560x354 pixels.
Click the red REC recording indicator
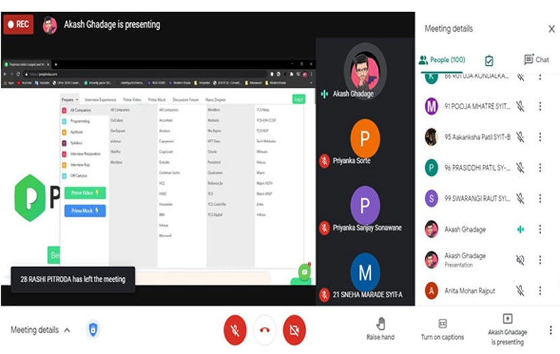coord(18,25)
